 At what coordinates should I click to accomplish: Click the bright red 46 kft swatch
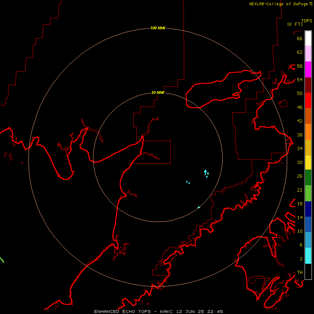(308, 101)
